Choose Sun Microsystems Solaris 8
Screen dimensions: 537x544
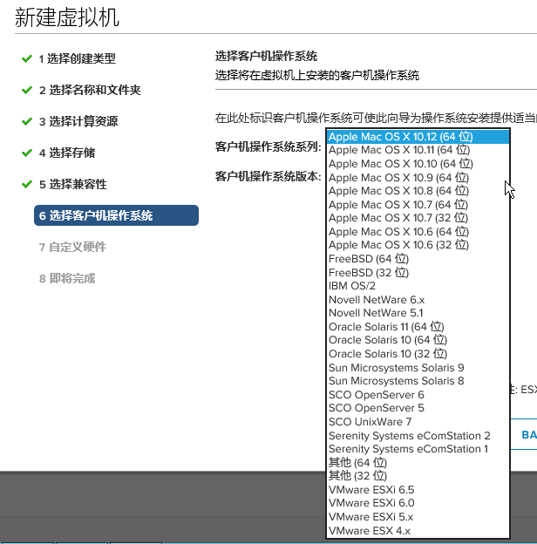click(x=418, y=381)
